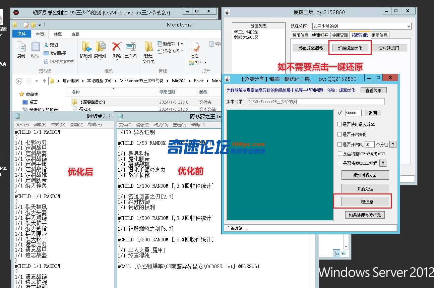Click the group count field showing 10

tap(369, 145)
